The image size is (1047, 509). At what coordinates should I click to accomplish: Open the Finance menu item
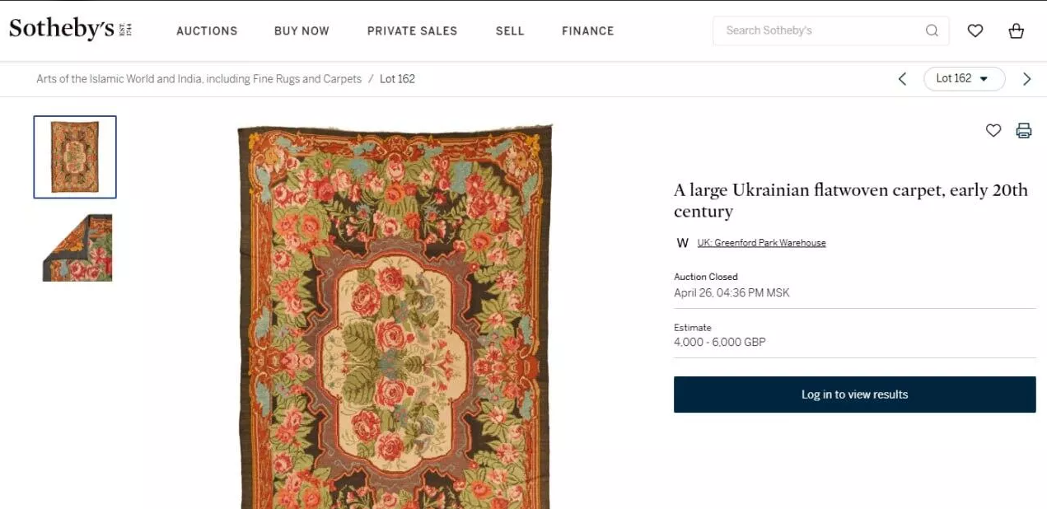(588, 30)
